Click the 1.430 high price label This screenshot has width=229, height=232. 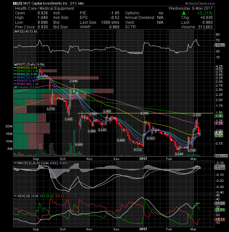point(107,111)
